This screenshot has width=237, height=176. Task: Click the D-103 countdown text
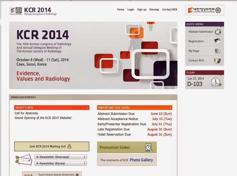click(195, 84)
